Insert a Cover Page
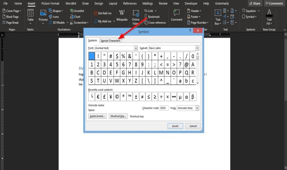Image resolution: width=287 pixels, height=170 pixels. [12, 11]
